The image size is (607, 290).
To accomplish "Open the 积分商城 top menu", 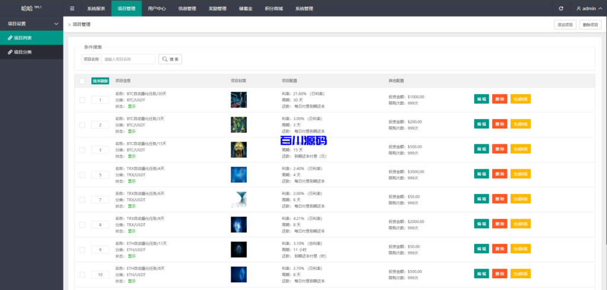I will coord(273,9).
